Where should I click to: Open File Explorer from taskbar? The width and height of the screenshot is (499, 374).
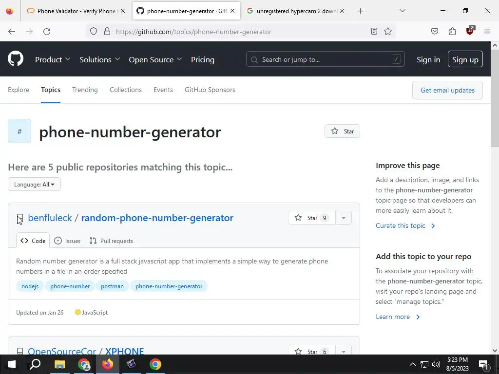point(59,364)
